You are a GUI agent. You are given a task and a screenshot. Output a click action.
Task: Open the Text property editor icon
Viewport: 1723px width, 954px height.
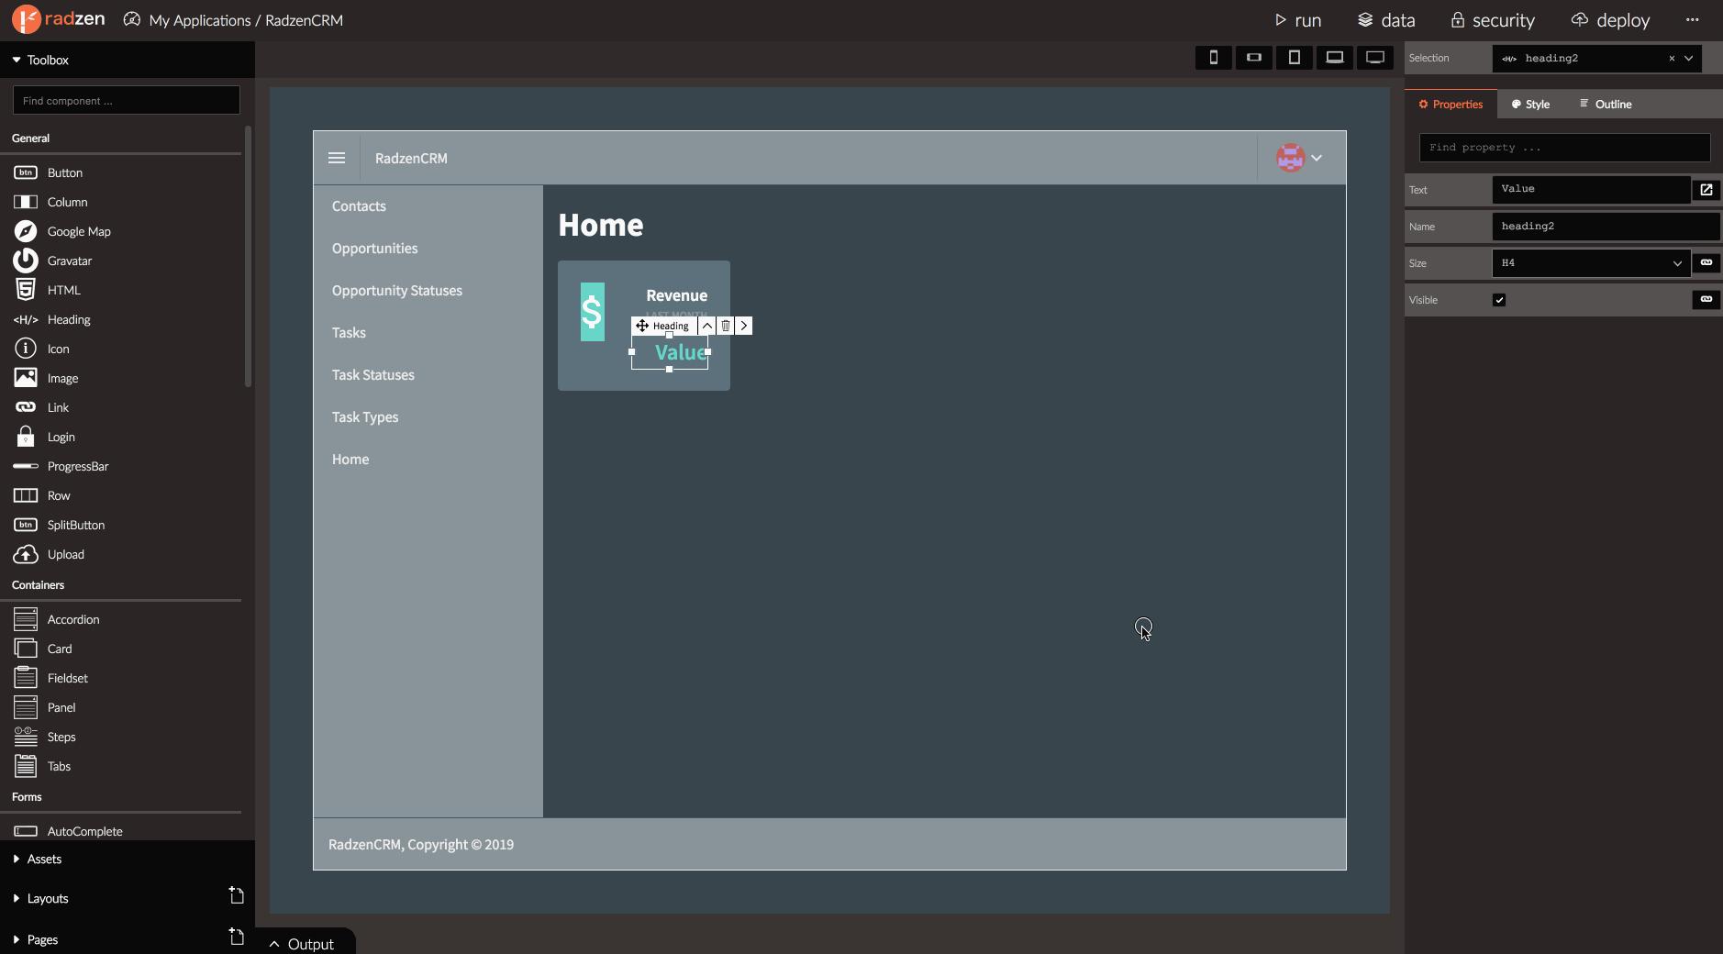[x=1706, y=190]
